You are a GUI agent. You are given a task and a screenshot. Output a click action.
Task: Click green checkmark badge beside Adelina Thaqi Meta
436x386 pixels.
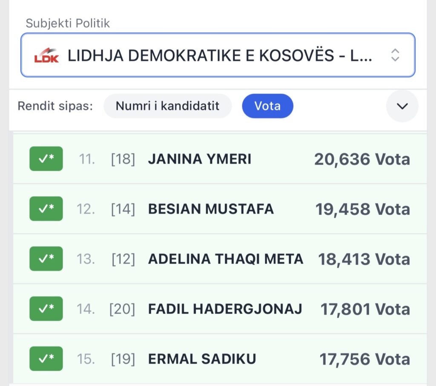(x=46, y=258)
